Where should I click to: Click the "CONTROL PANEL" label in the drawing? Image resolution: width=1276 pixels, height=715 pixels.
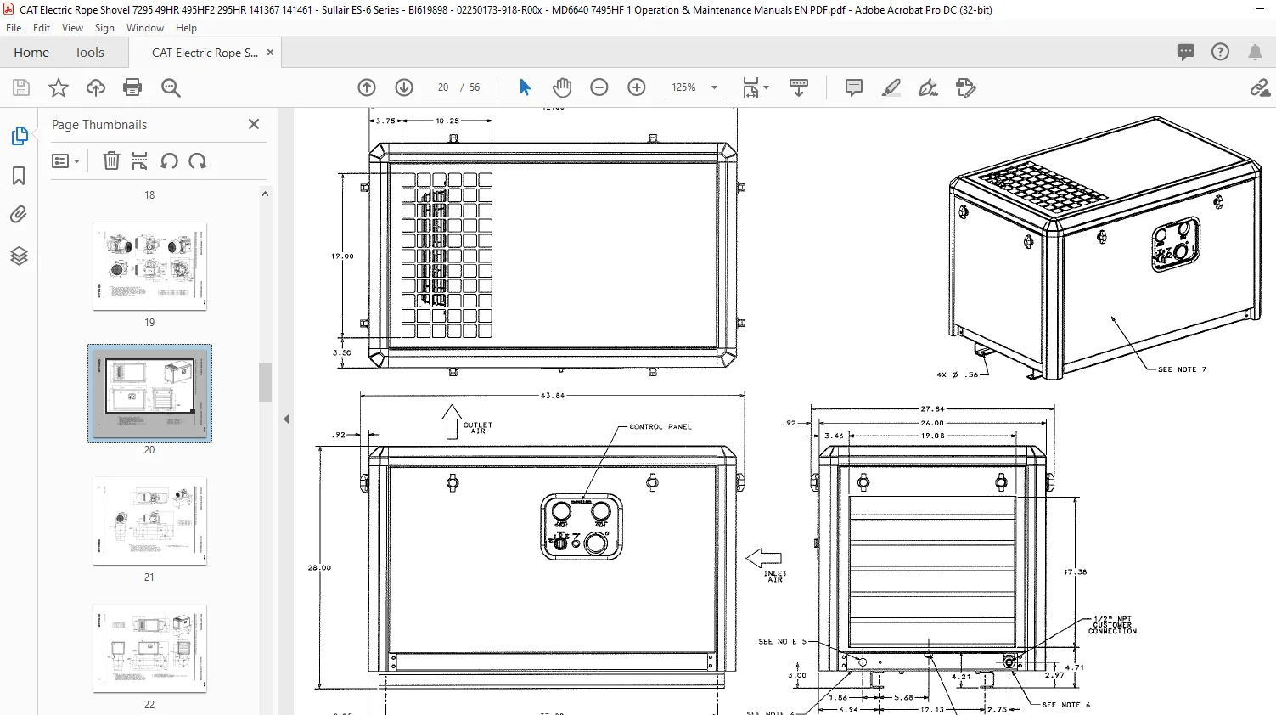click(x=660, y=427)
